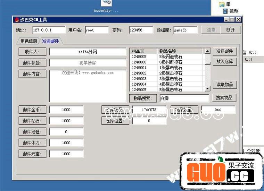Open the 库 folder icon in Explorer window
The height and width of the screenshot is (191, 264).
coord(222,5)
